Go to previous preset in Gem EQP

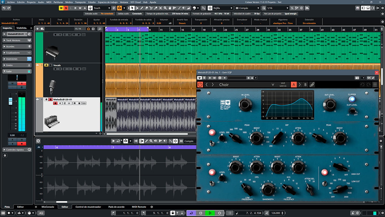click(207, 85)
